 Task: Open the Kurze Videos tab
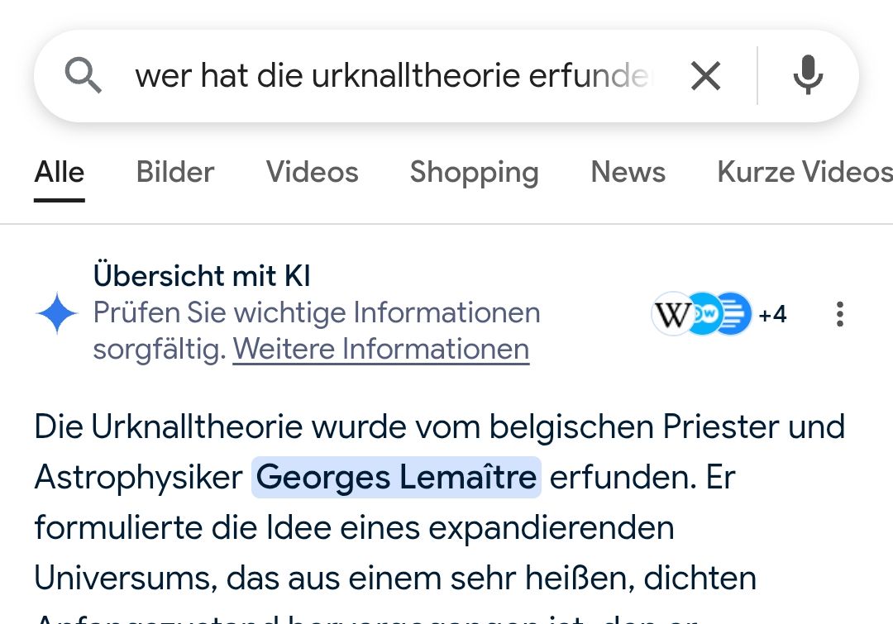coord(804,172)
